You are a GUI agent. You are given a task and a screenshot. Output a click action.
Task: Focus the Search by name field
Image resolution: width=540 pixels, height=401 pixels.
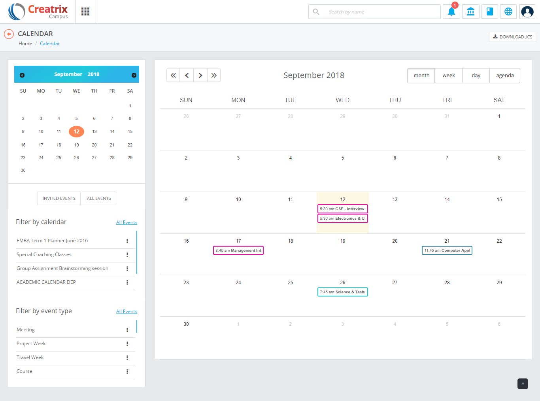(374, 11)
